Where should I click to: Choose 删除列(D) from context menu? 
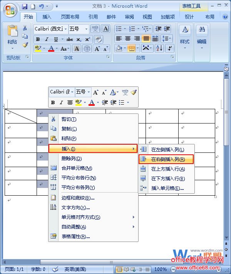93,159
